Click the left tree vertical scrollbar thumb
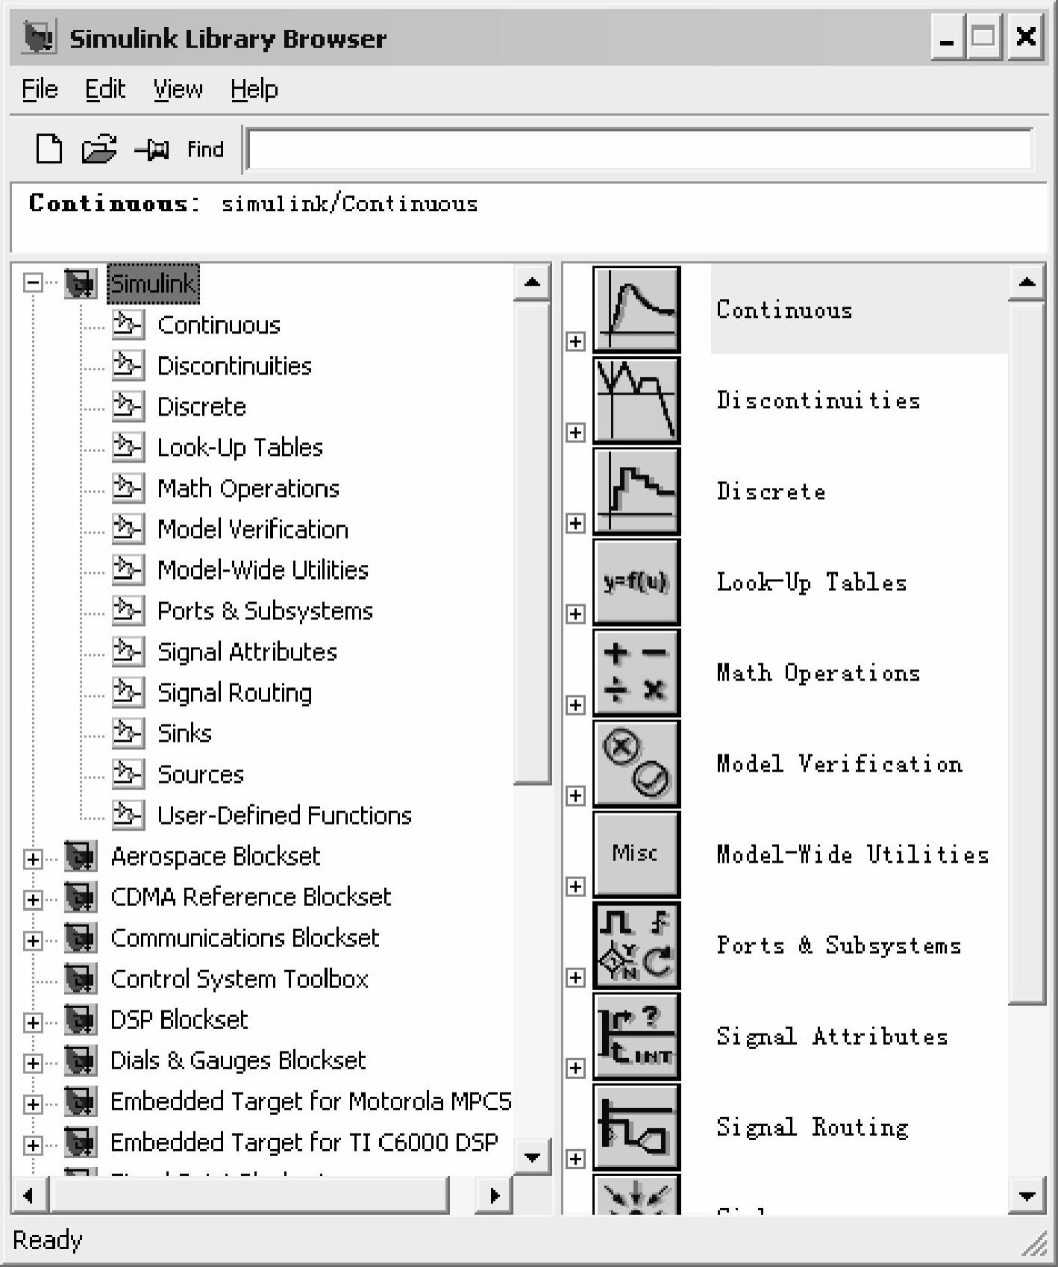Viewport: 1058px width, 1267px height. (532, 542)
